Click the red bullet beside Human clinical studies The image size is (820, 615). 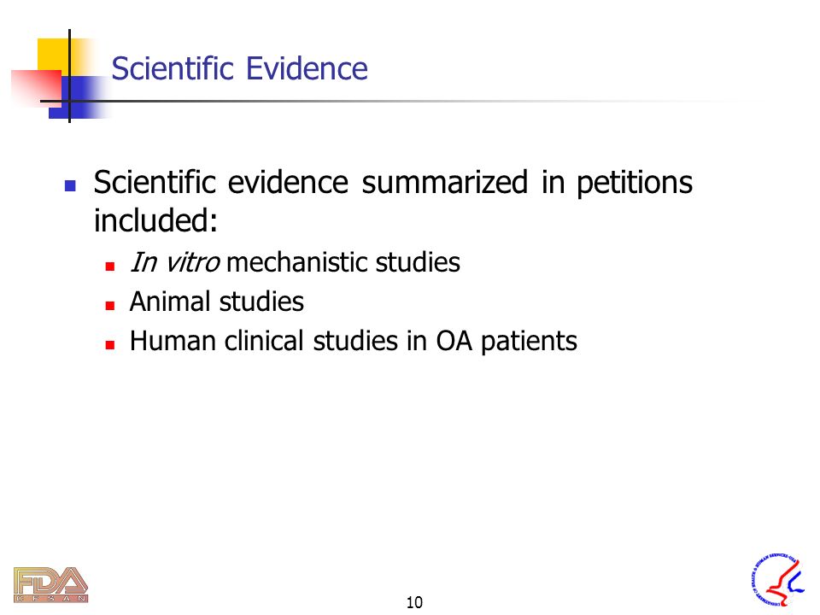tap(110, 344)
